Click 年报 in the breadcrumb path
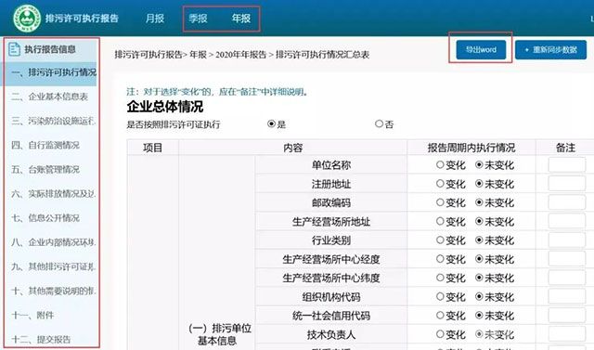The height and width of the screenshot is (350, 594). click(x=198, y=55)
